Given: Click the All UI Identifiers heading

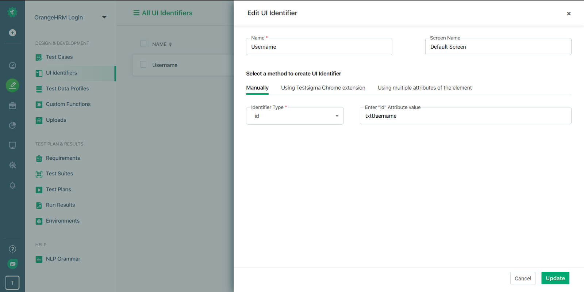Looking at the screenshot, I should point(167,13).
